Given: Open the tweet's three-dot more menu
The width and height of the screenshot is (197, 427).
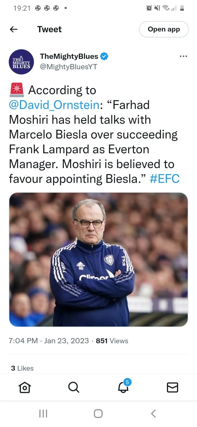Looking at the screenshot, I should 183,56.
